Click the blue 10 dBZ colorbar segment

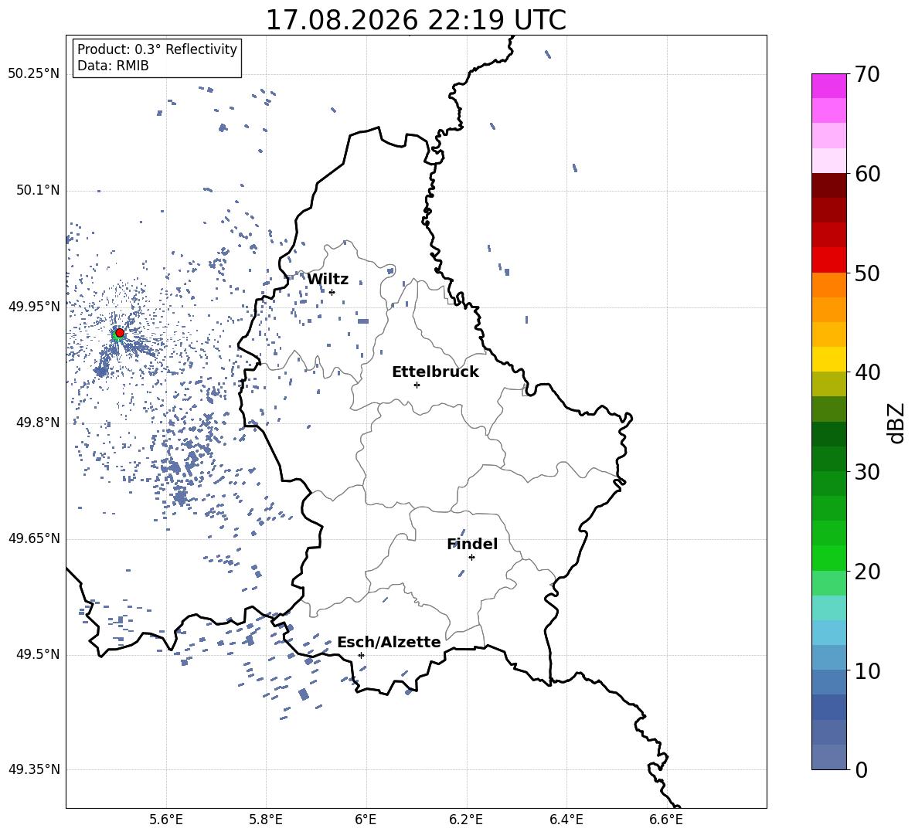coord(829,657)
